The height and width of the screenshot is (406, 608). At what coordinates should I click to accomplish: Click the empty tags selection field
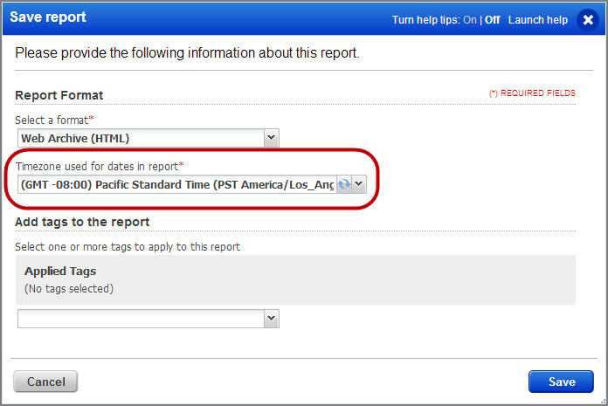(x=142, y=319)
